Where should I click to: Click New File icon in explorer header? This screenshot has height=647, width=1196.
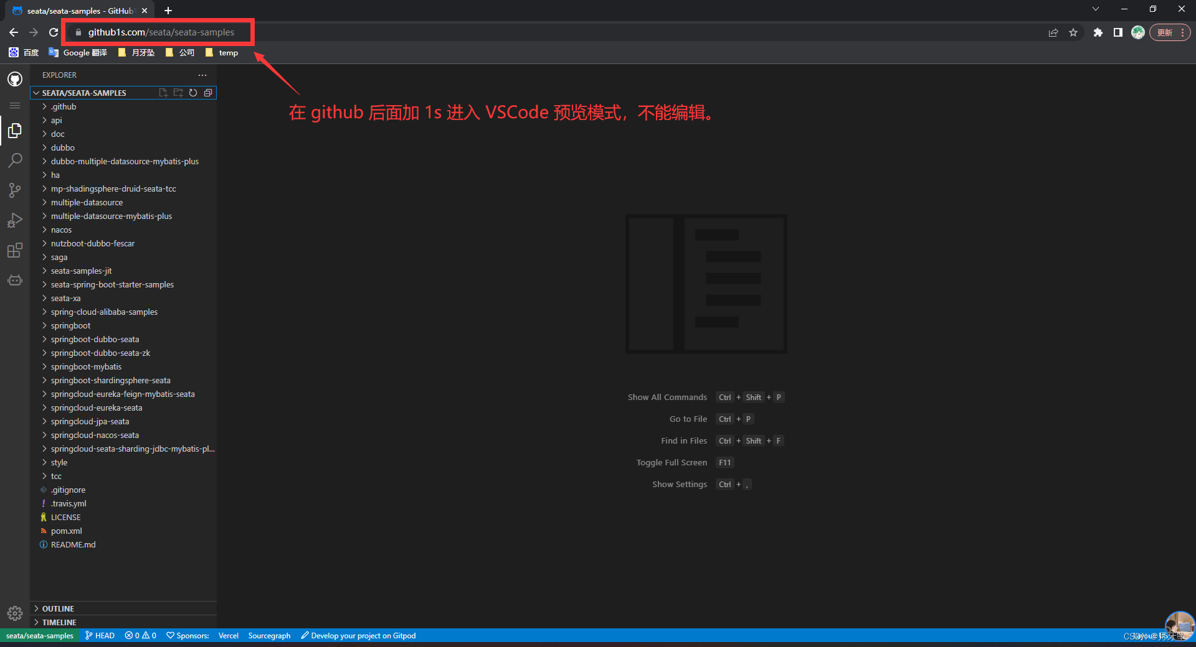163,93
